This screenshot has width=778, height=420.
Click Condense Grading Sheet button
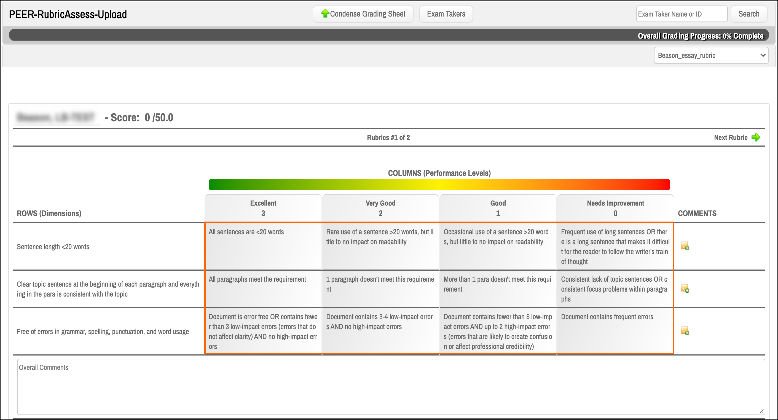367,14
